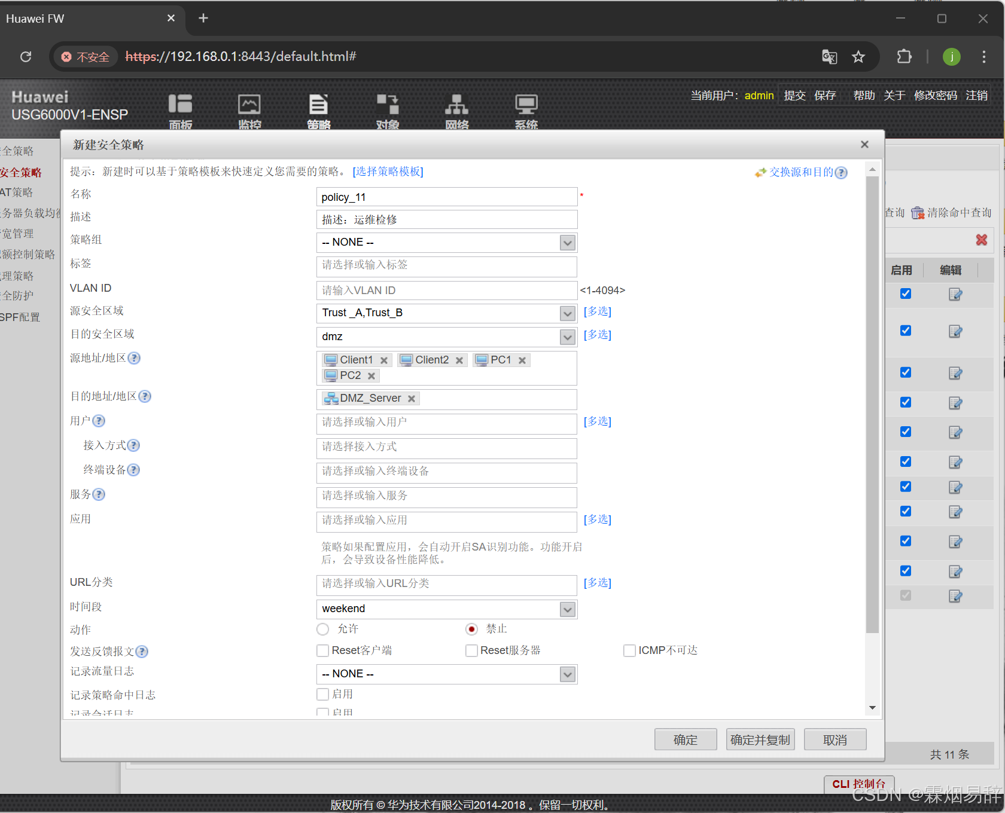This screenshot has height=813, width=1005.
Task: Open the 服务 selector field
Action: [x=446, y=496]
